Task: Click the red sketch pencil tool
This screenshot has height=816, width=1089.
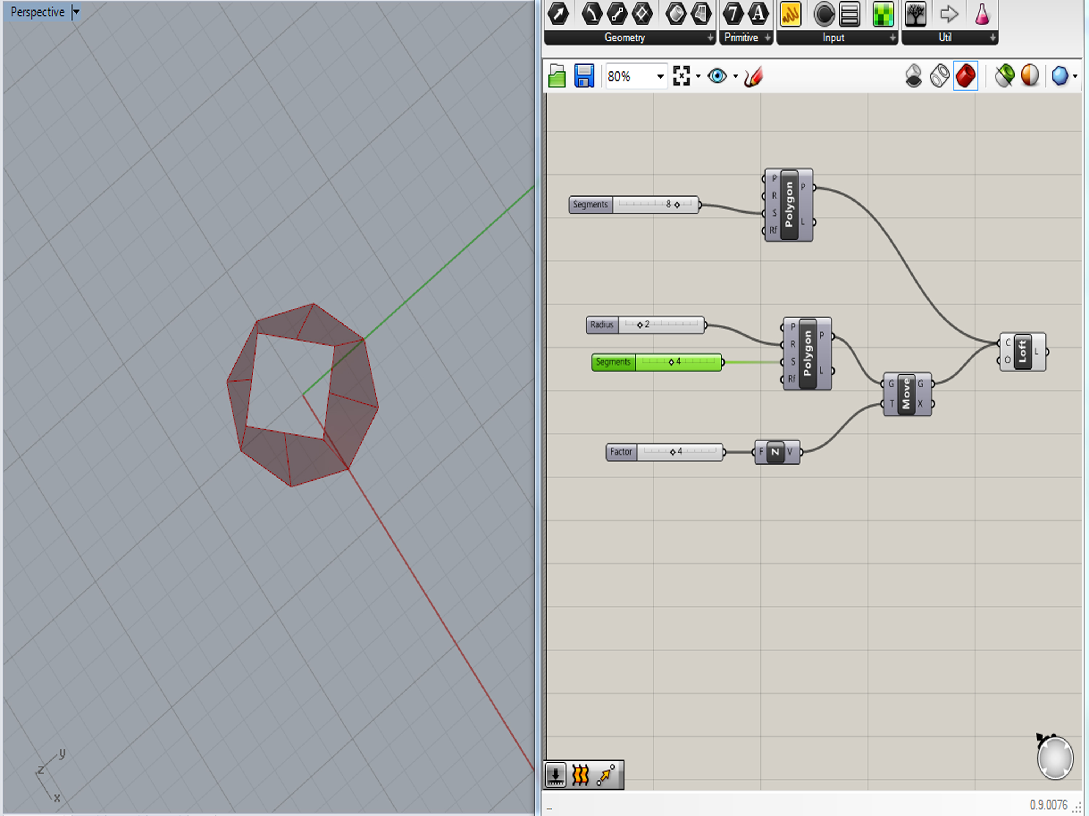Action: pos(753,77)
